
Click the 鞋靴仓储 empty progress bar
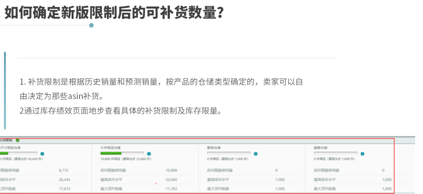pyautogui.click(x=336, y=153)
